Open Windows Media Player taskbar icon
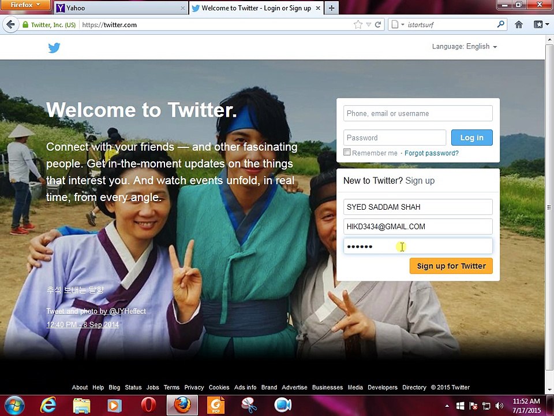The height and width of the screenshot is (416, 554). click(114, 406)
